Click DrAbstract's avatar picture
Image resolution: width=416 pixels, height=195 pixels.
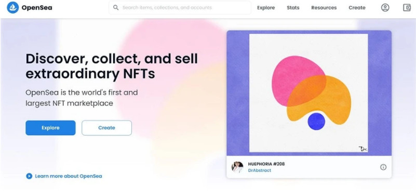[237, 167]
